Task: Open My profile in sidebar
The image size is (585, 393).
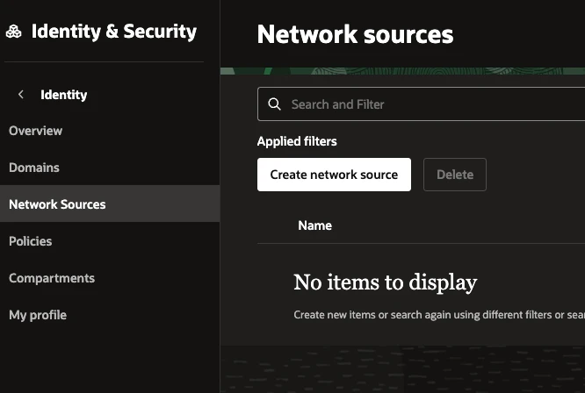Action: click(38, 315)
